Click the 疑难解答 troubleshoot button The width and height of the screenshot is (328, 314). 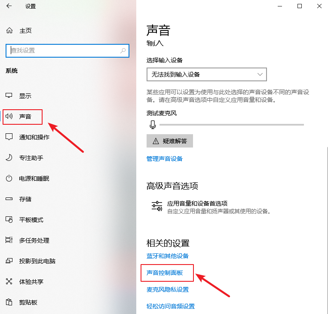coord(170,141)
